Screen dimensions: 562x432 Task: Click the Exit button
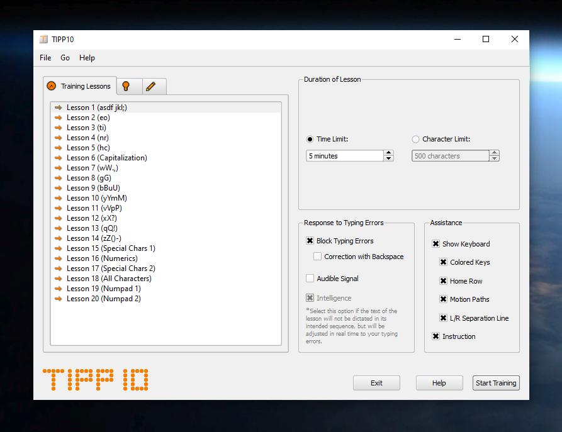pos(376,383)
